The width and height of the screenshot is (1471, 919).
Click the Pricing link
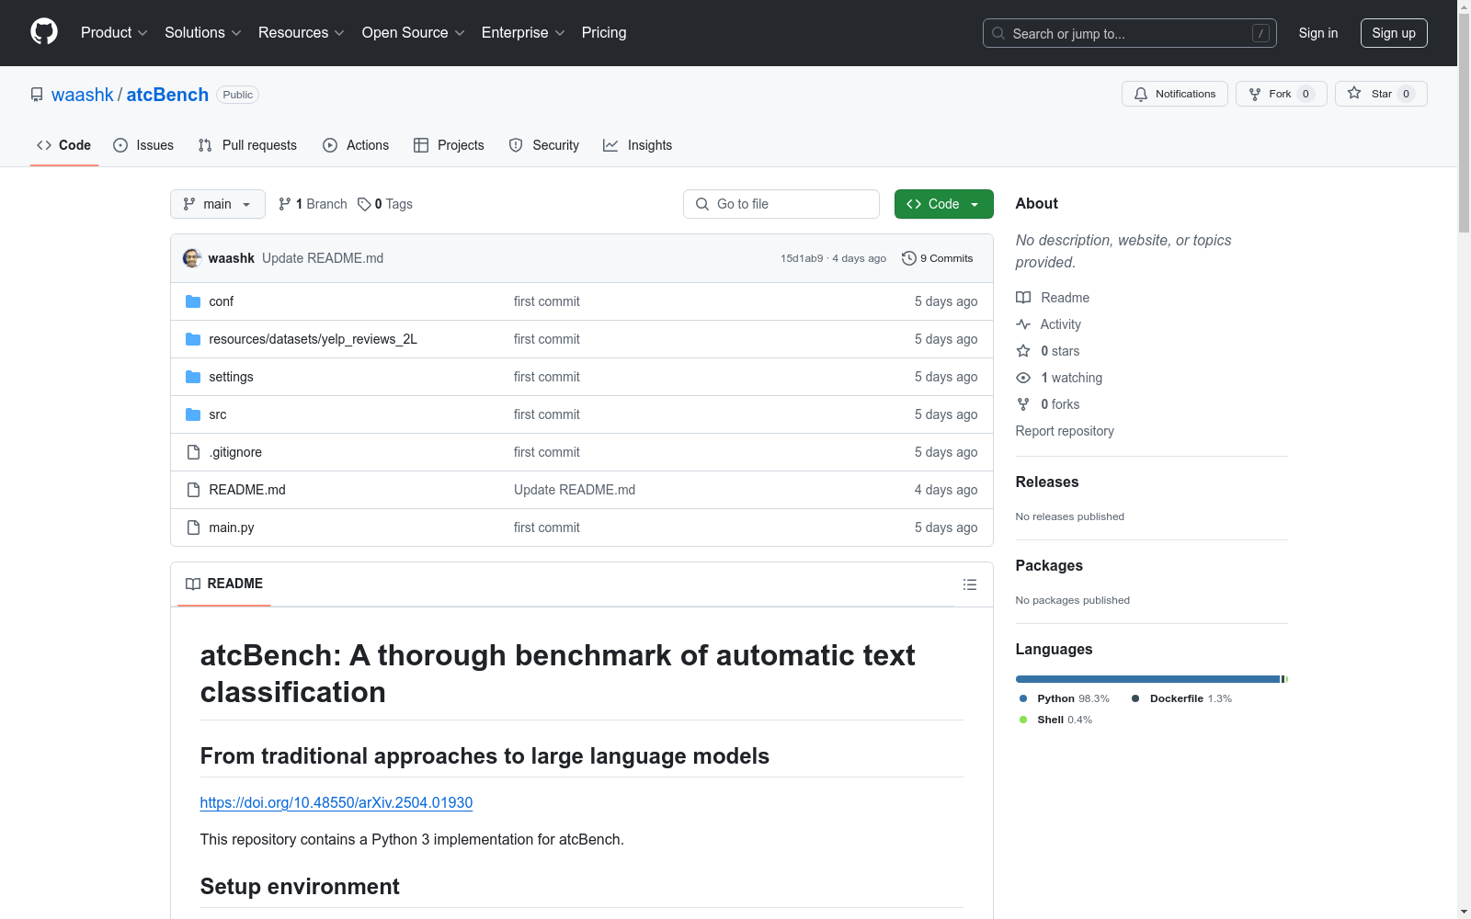point(604,33)
